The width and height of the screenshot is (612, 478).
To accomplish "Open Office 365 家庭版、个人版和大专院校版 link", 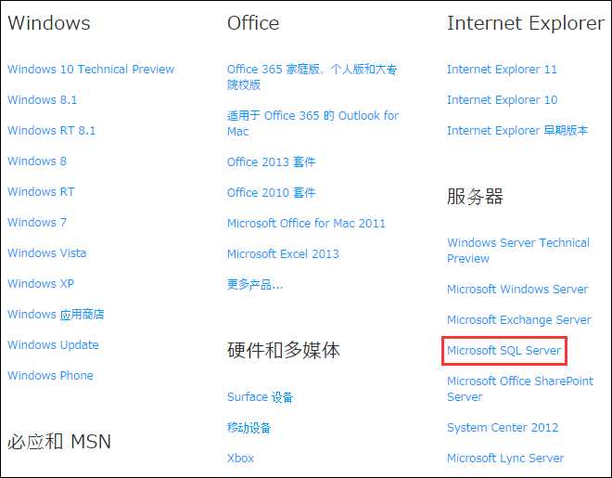I will click(x=312, y=76).
